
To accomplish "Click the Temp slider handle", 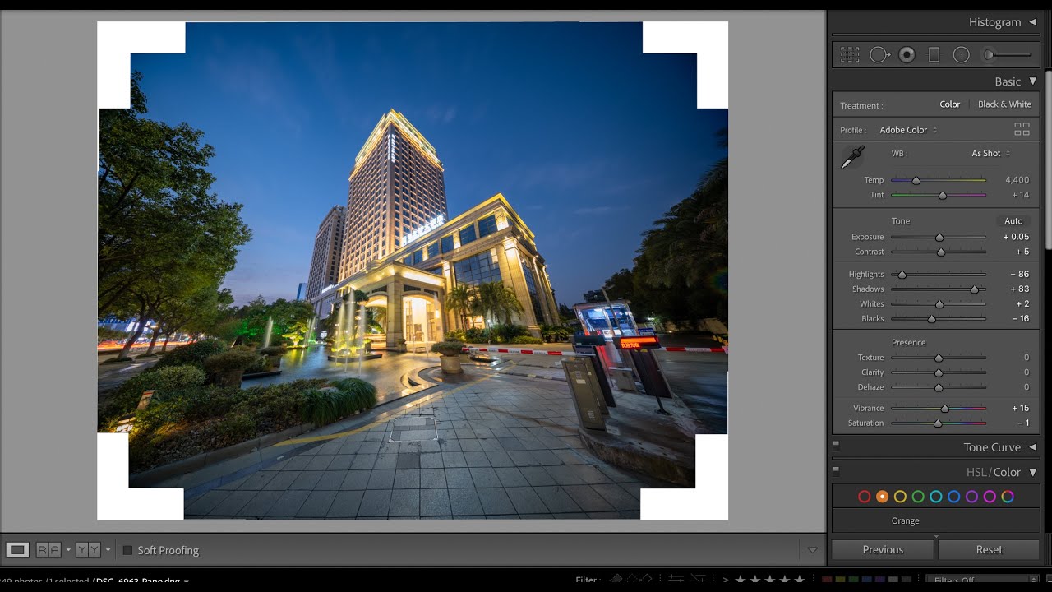I will (916, 180).
